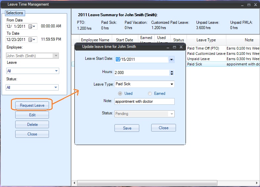Sort by the Leave Type column header
This screenshot has width=260, height=187.
tap(206, 40)
